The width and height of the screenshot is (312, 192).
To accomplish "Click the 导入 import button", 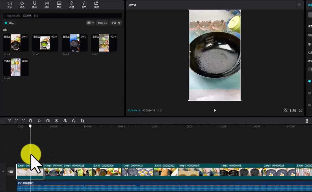I will point(10,23).
